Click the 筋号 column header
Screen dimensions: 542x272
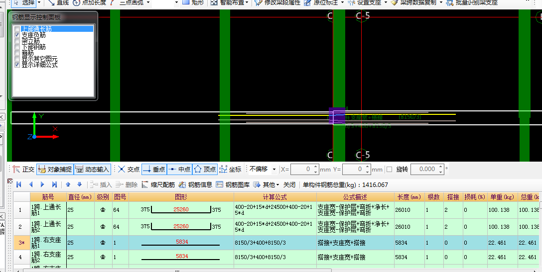pyautogui.click(x=48, y=197)
